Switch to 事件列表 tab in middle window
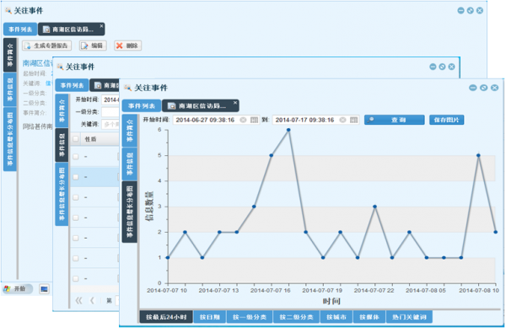 72,85
